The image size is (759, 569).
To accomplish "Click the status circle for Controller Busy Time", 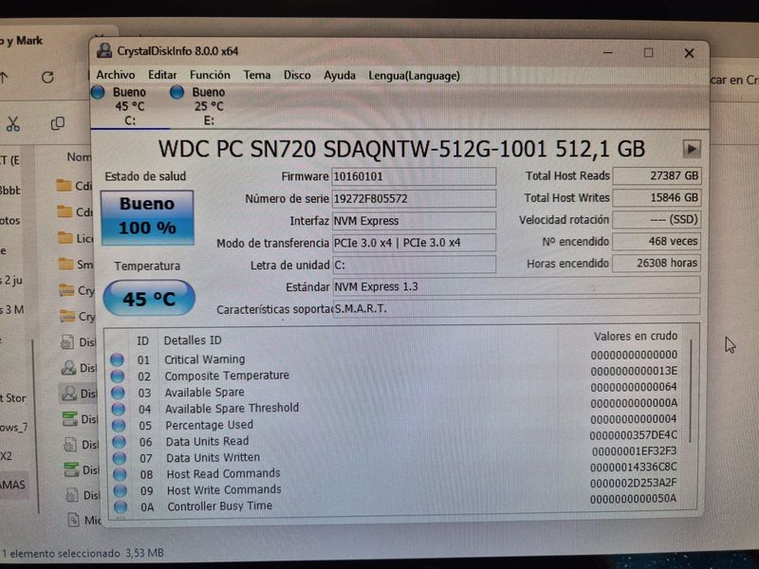I will [x=120, y=507].
